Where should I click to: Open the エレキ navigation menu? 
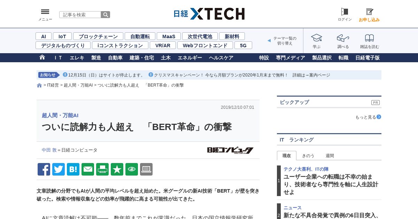point(77,58)
